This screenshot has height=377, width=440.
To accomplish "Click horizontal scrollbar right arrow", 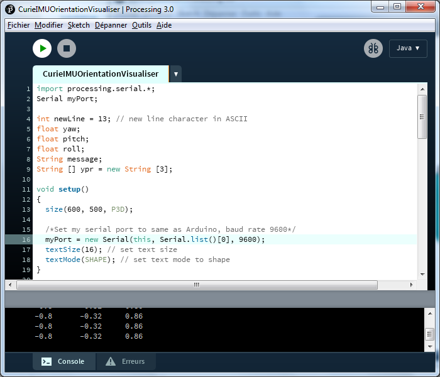I will (x=412, y=285).
